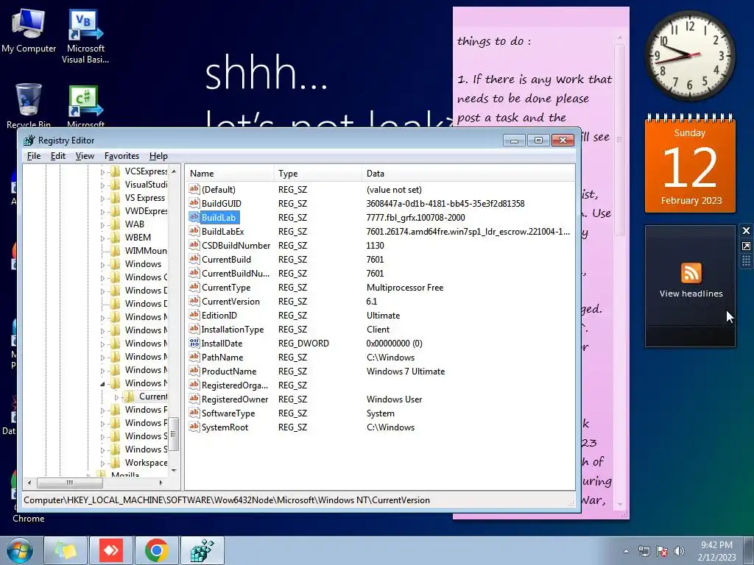Open Google Chrome from the taskbar
Image resolution: width=754 pixels, height=565 pixels.
tap(157, 550)
